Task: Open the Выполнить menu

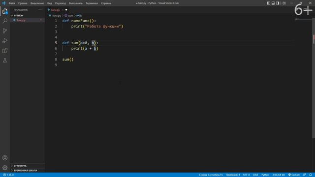Action: click(x=75, y=3)
